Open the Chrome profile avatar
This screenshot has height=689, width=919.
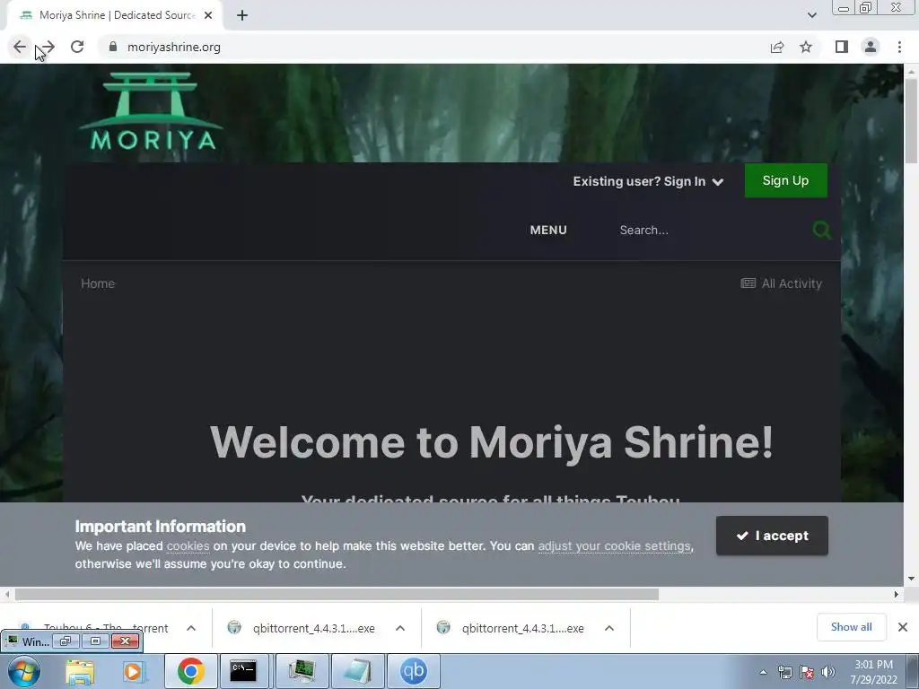click(871, 47)
